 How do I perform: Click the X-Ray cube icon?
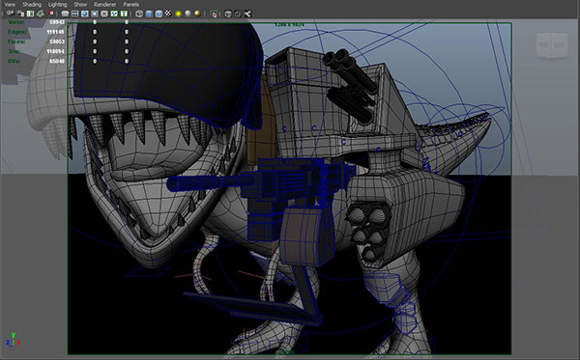(228, 14)
